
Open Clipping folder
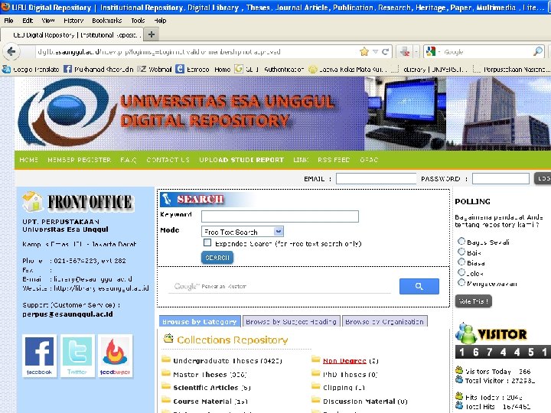tap(338, 387)
